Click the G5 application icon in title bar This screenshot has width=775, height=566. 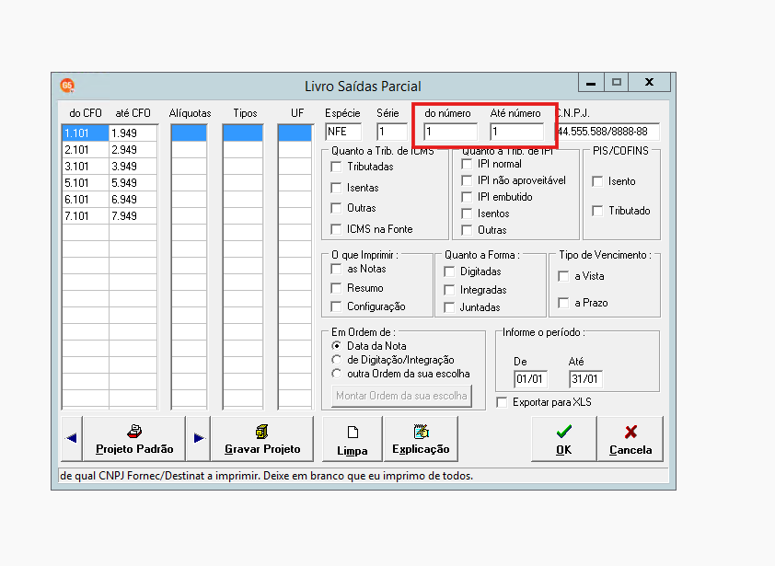(x=67, y=86)
